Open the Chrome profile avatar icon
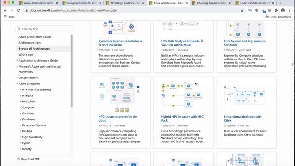Viewport: 295px width, 166px height. [283, 10]
